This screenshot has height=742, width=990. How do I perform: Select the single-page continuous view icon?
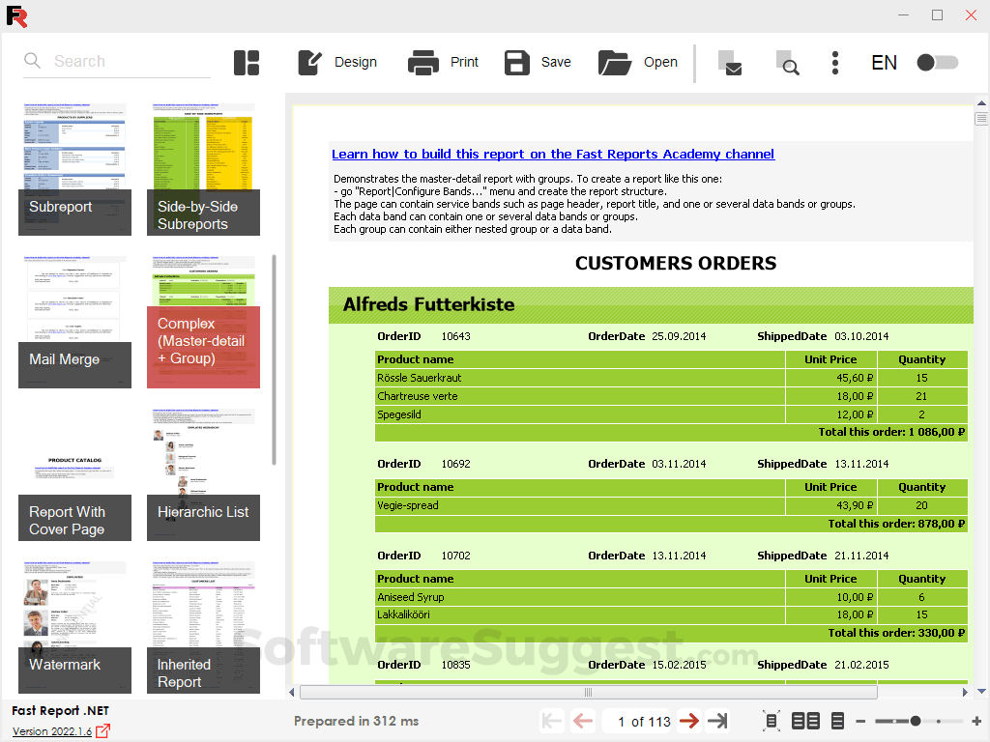837,721
